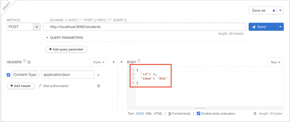Remove the Content-Type header with X icon
Screen dimensions: 290x122
pos(99,75)
